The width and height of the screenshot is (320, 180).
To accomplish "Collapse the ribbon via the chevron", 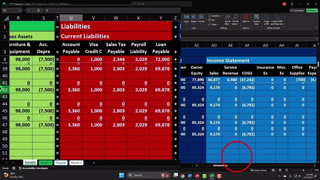I will 316,28.
